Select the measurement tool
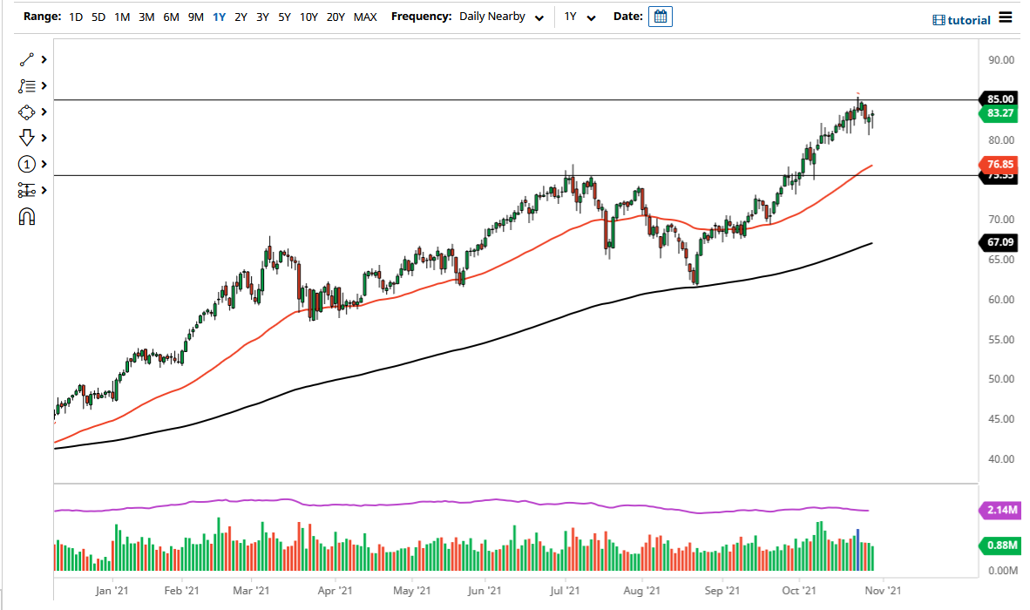Screen dimensions: 1030x610 27,190
